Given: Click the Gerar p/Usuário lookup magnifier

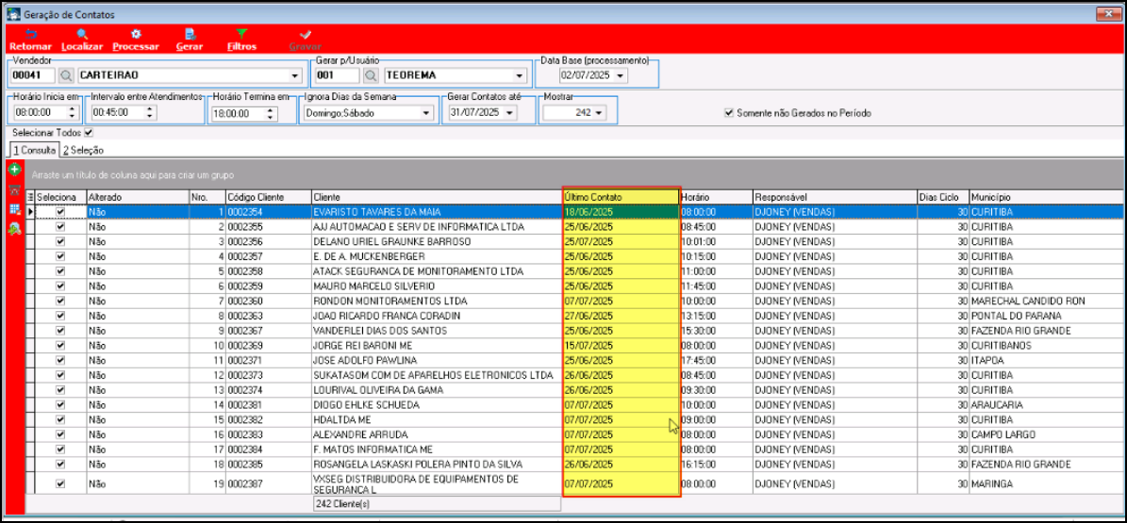Looking at the screenshot, I should point(370,75).
